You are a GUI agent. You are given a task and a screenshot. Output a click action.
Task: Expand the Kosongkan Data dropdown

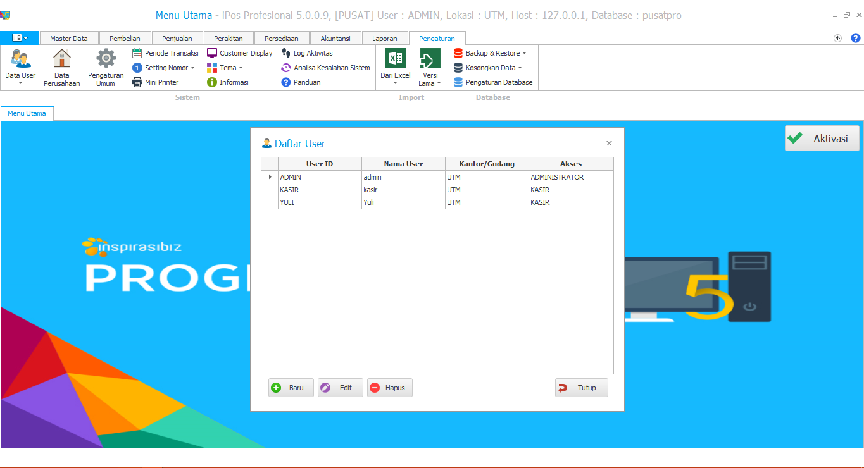pos(520,68)
